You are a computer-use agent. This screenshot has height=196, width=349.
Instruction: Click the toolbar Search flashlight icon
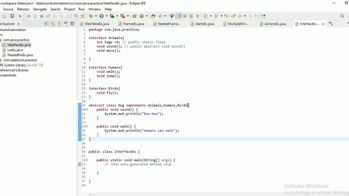coord(160,16)
